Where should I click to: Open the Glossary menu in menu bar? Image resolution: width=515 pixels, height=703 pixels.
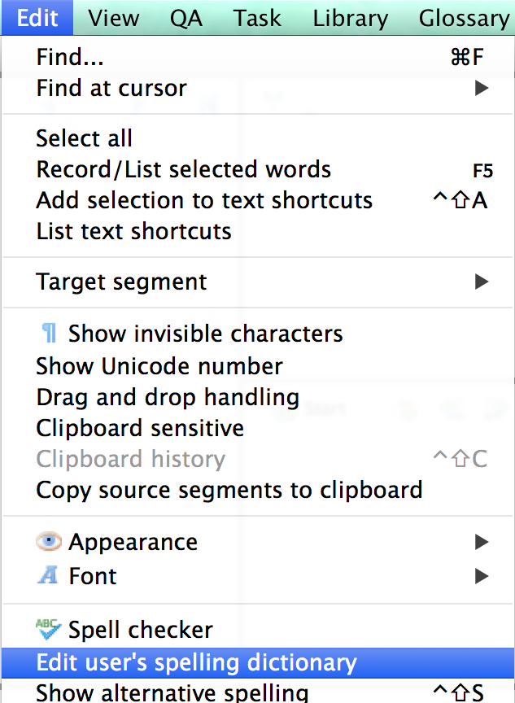click(x=464, y=18)
